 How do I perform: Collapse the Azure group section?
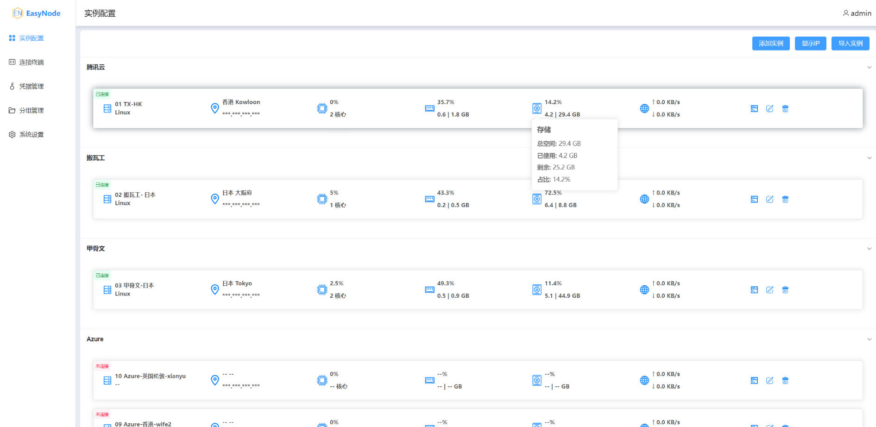click(869, 339)
